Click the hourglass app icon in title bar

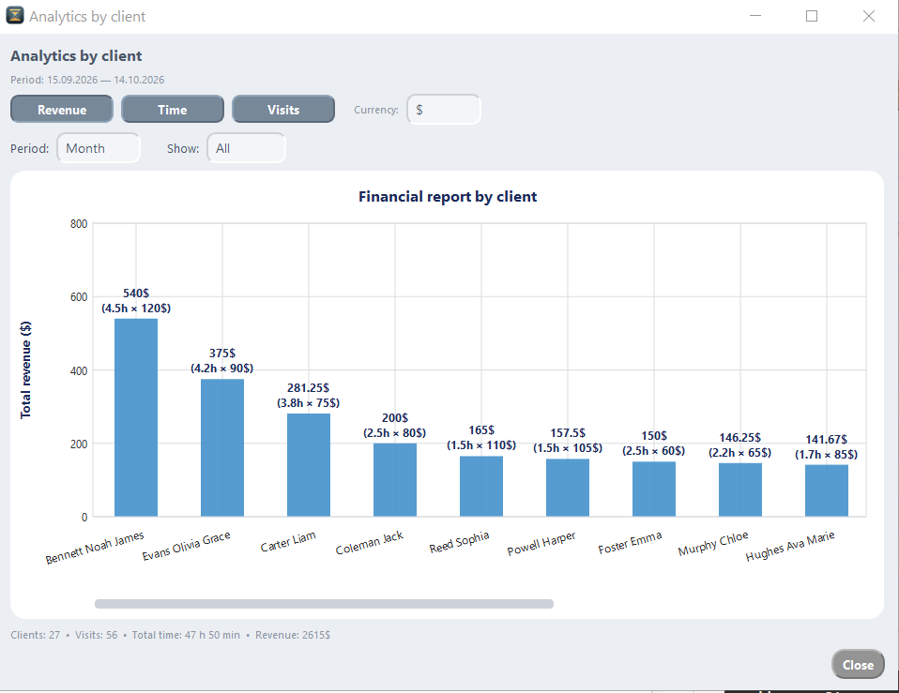15,15
